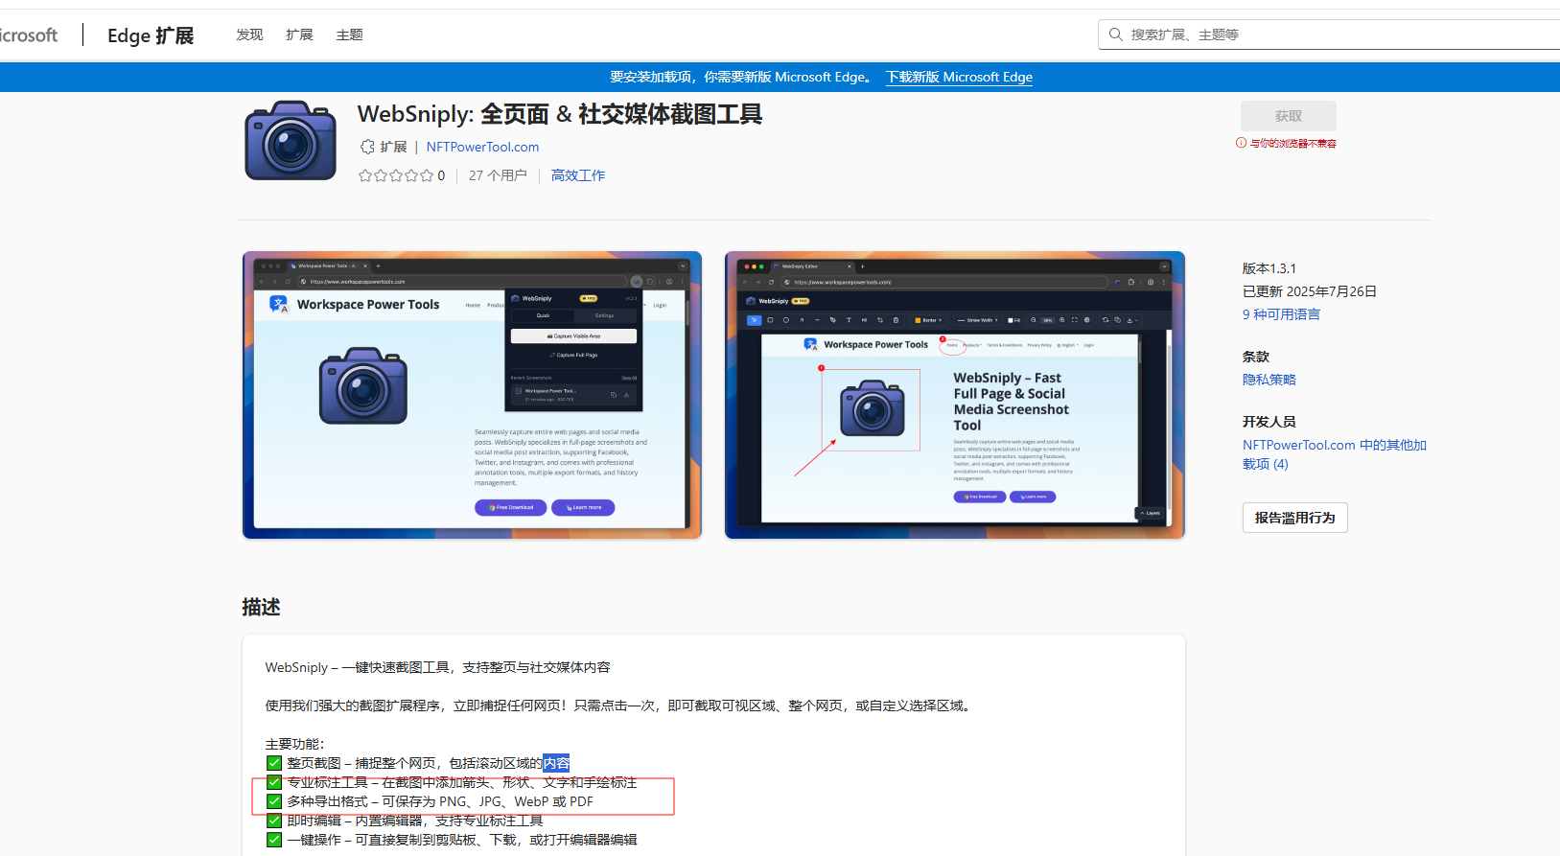
Task: Click the incompatible browser warning icon
Action: pos(1242,143)
